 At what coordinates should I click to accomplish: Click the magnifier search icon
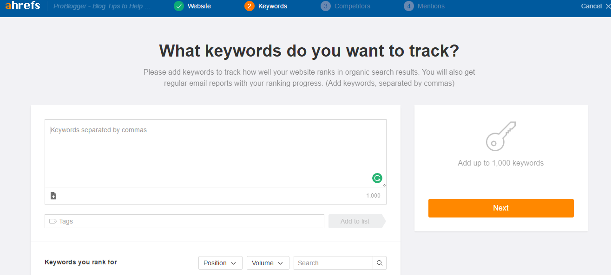pos(380,263)
